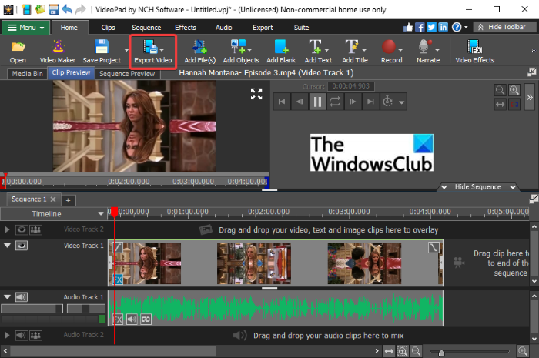Click the red timeline playhead marker
Image resolution: width=539 pixels, height=358 pixels.
pos(114,212)
